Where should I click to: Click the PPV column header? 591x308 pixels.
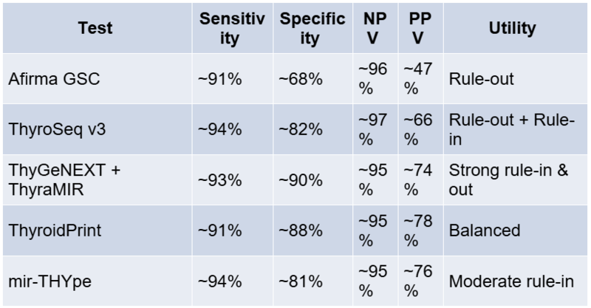[418, 29]
